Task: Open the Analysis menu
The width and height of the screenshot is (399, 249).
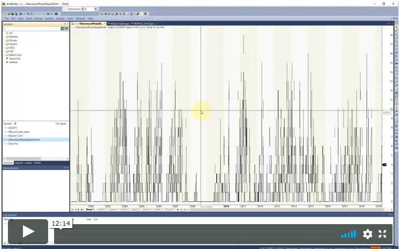Action: click(61, 18)
